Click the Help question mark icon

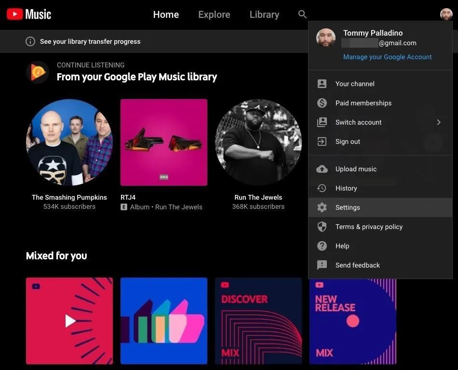[x=322, y=246]
